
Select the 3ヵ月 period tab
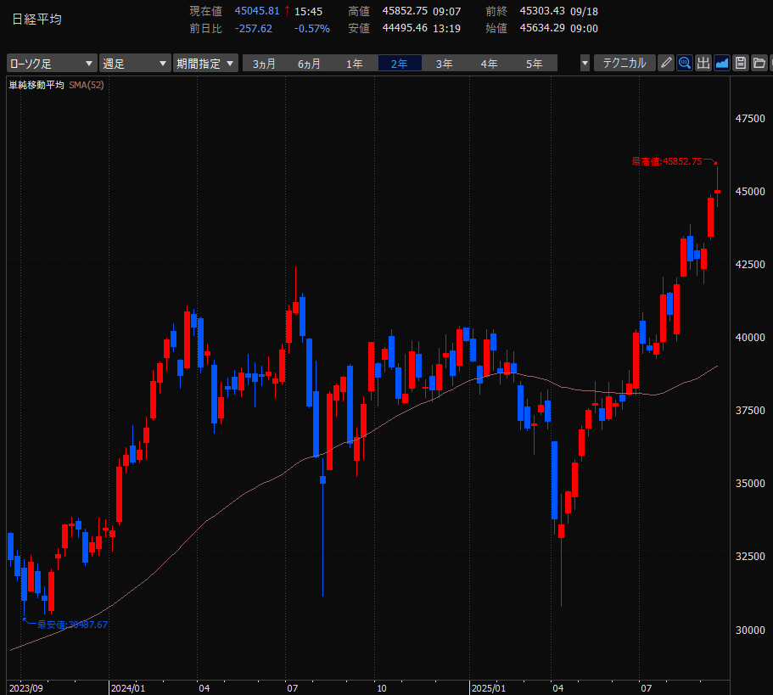(264, 64)
